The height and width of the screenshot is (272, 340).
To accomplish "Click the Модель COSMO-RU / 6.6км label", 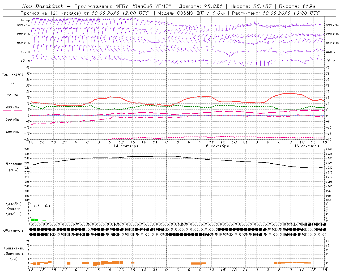I will [x=191, y=13].
